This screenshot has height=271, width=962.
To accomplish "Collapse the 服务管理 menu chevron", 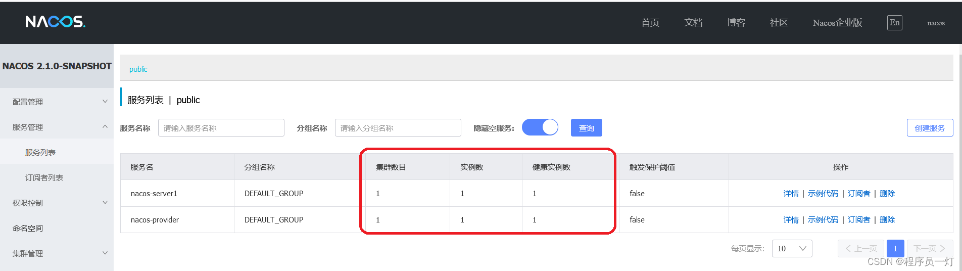I will [x=105, y=126].
